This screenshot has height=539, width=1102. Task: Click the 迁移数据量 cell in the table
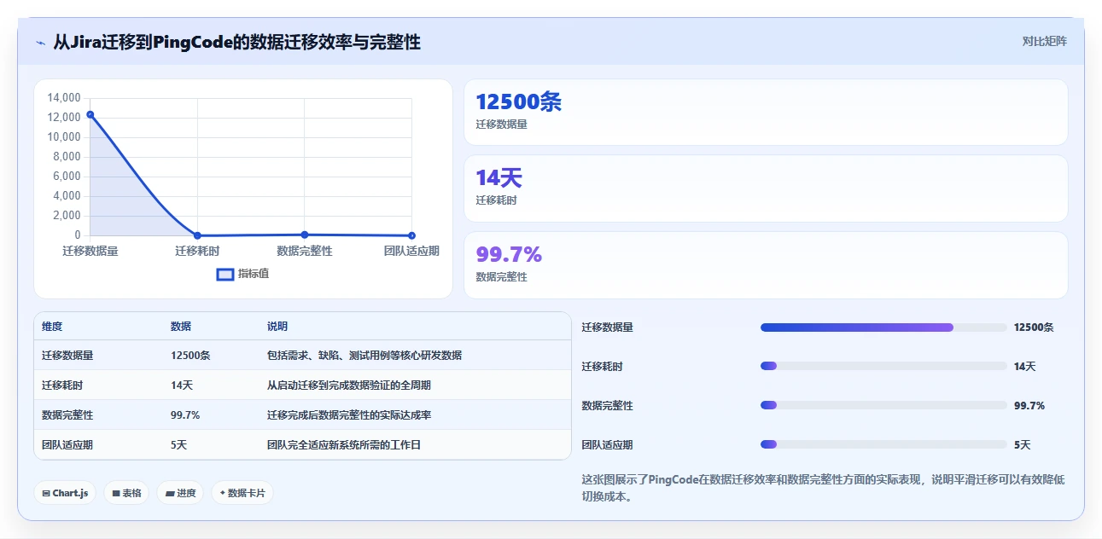click(67, 356)
